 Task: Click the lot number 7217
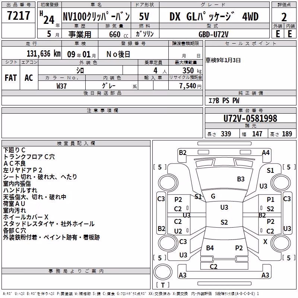(19, 16)
